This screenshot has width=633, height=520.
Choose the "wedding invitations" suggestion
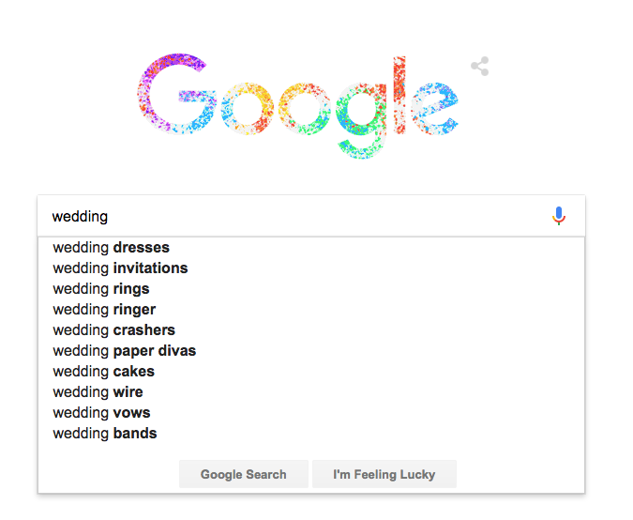click(120, 268)
